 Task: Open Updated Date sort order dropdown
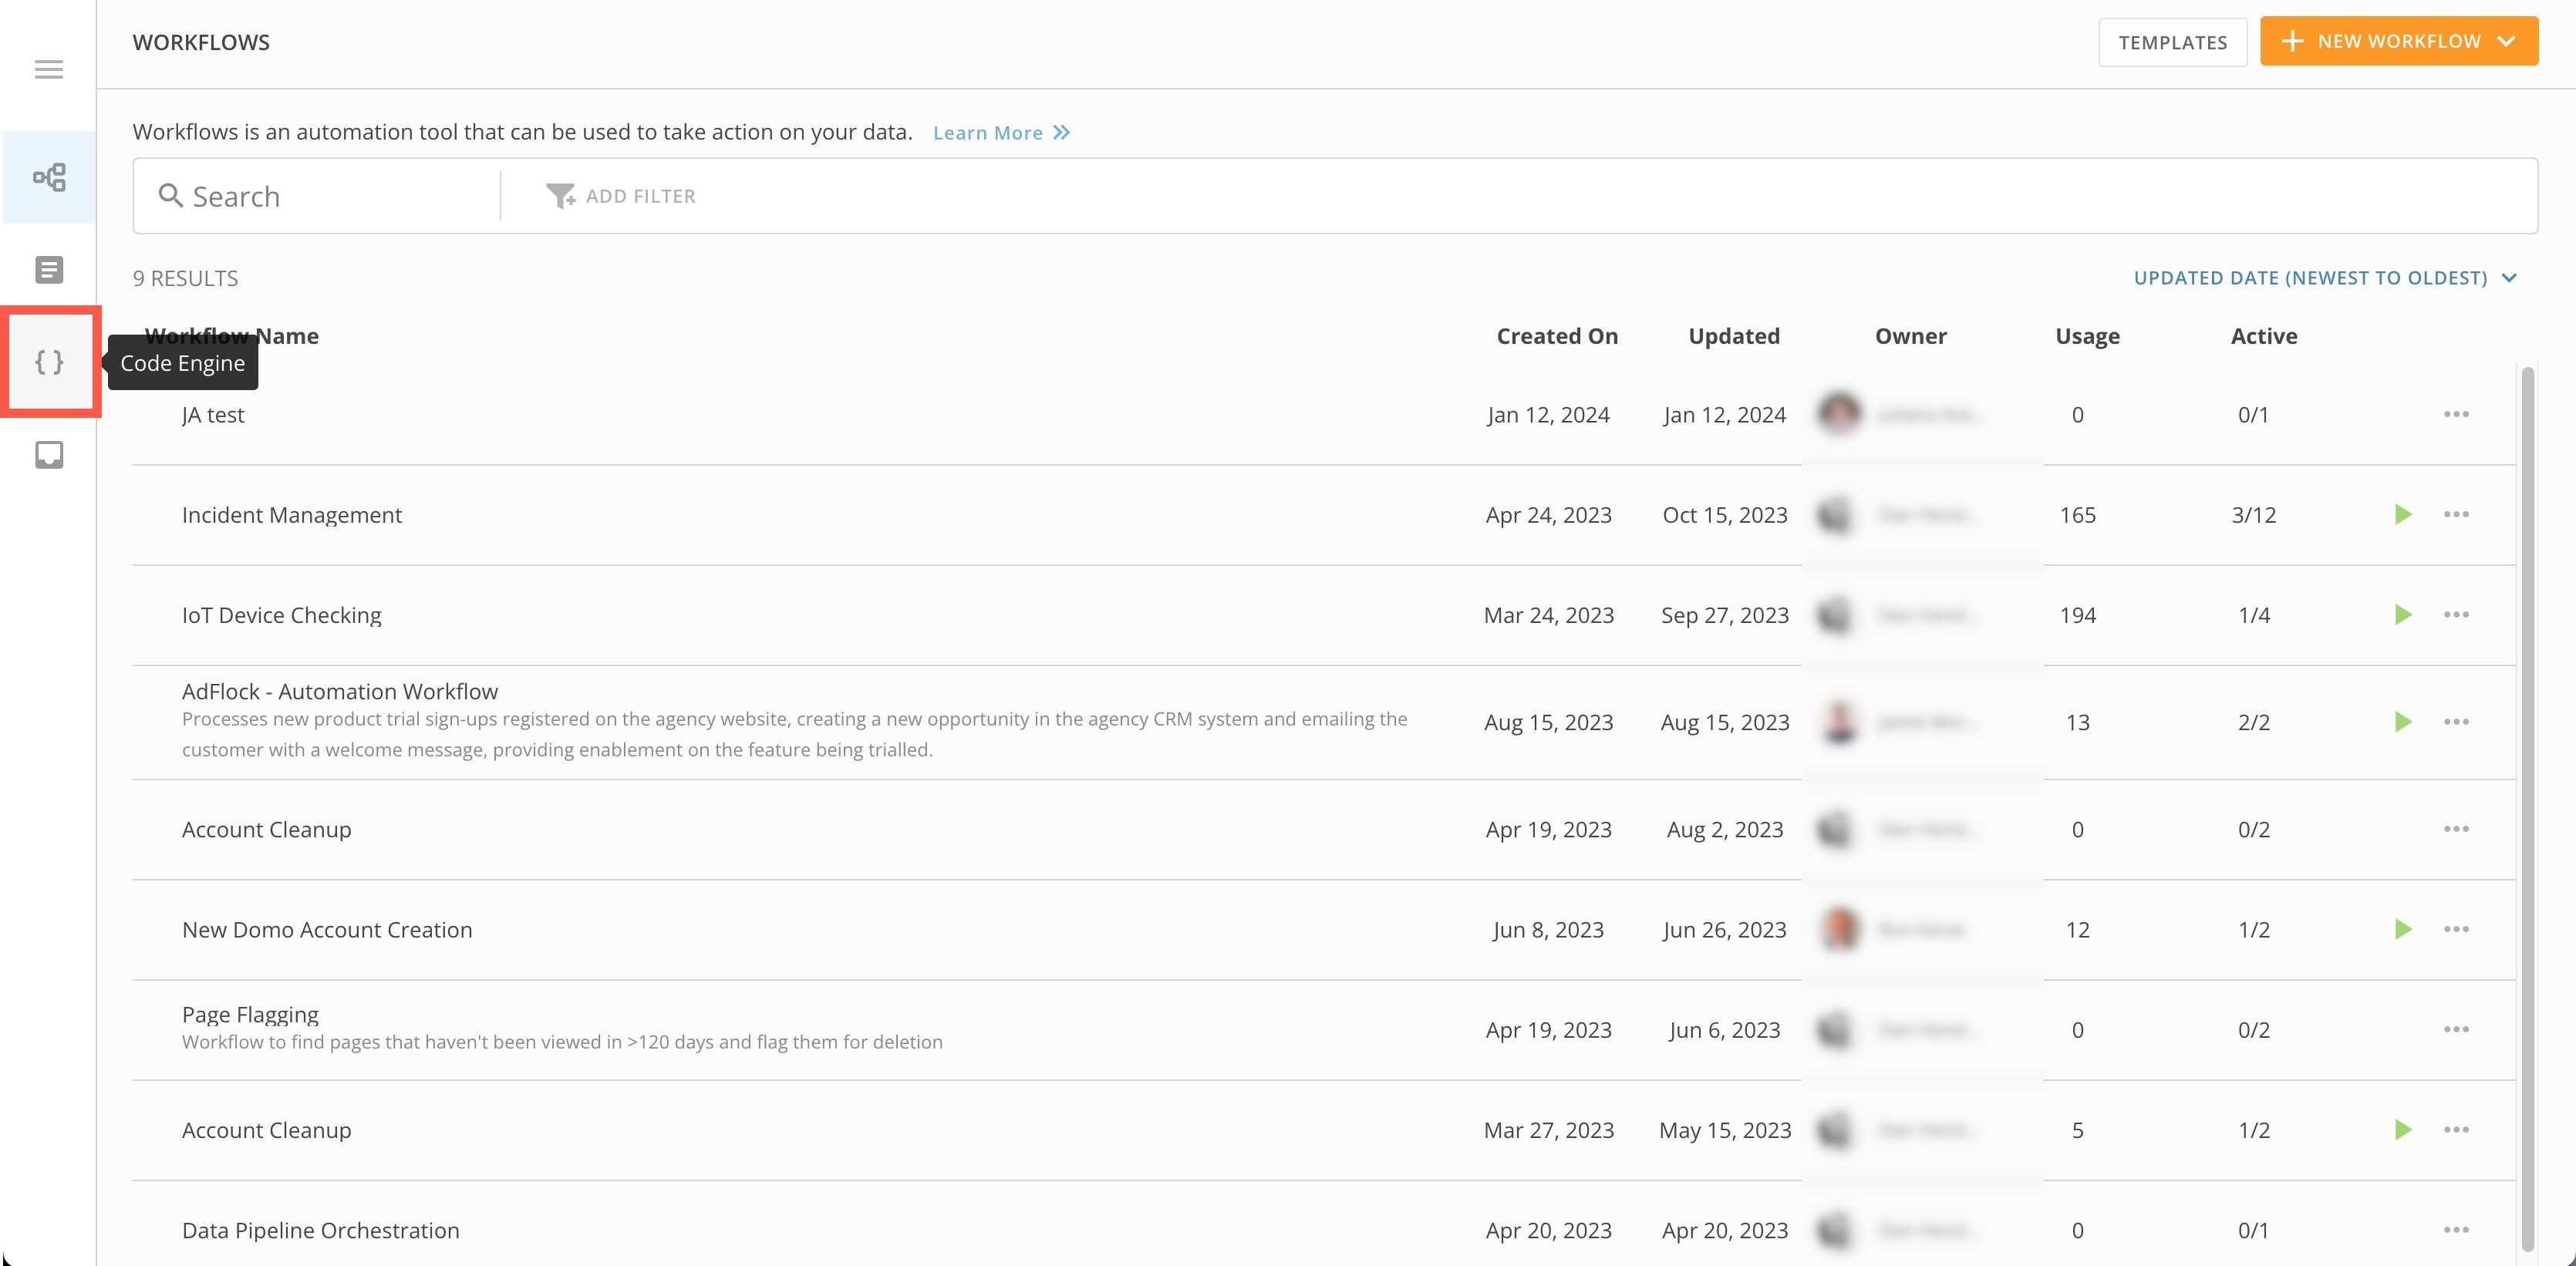pos(2324,278)
